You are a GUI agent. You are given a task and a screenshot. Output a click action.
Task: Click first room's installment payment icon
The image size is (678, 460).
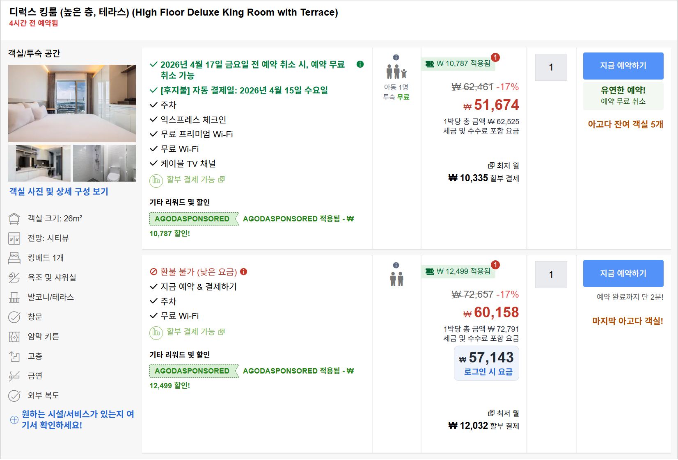(156, 180)
